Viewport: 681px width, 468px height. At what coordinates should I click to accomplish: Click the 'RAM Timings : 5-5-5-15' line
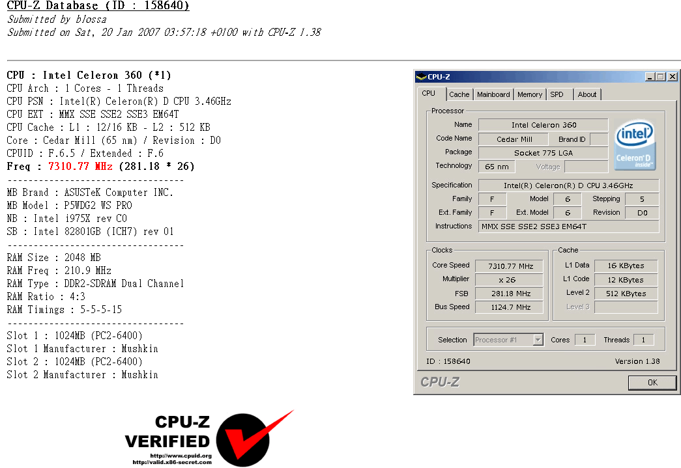pos(65,310)
